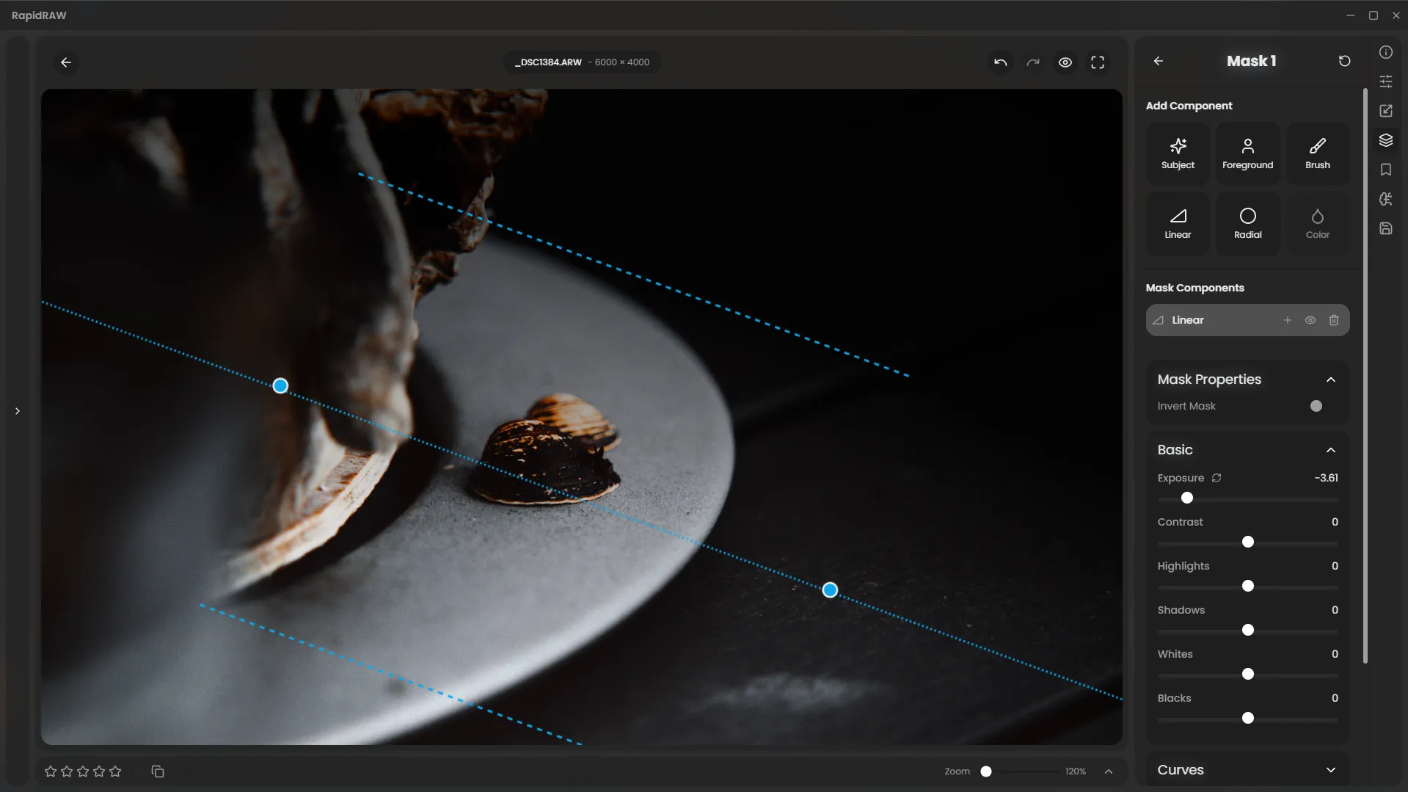The width and height of the screenshot is (1408, 792).
Task: Click the copy settings icon
Action: click(158, 771)
